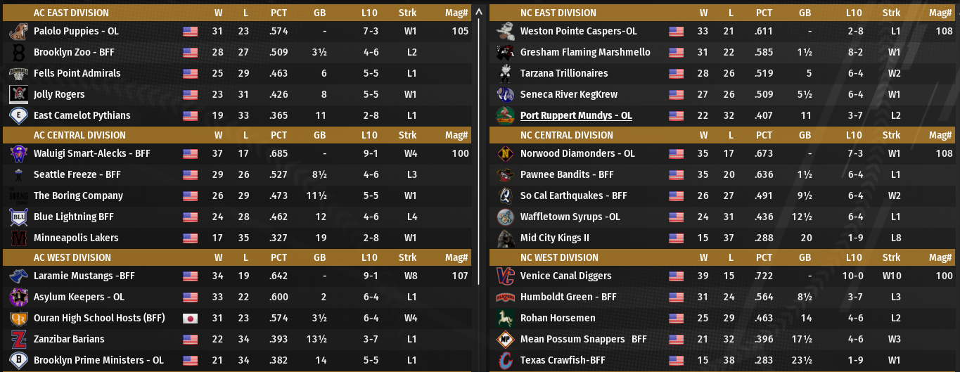The height and width of the screenshot is (372, 960).
Task: Click the Minneapolis Lakers M logo
Action: point(18,238)
